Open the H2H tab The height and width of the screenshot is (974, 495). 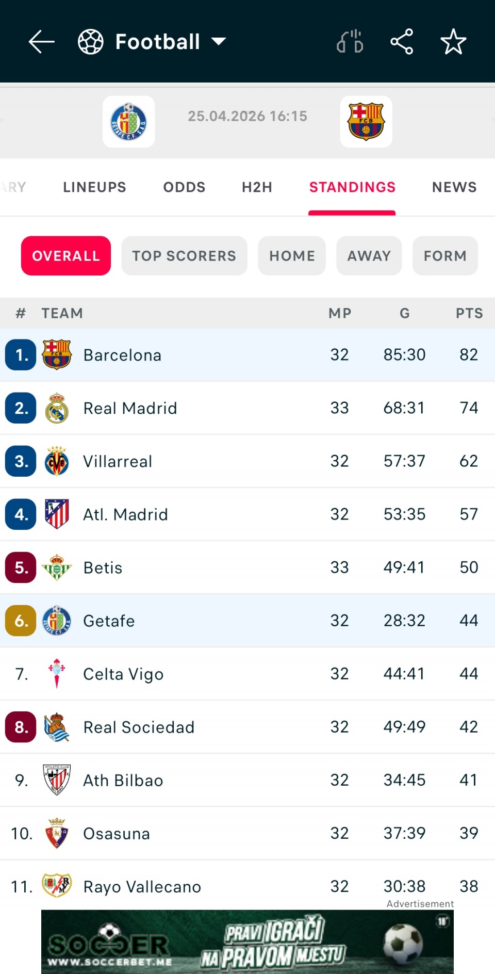[x=257, y=187]
